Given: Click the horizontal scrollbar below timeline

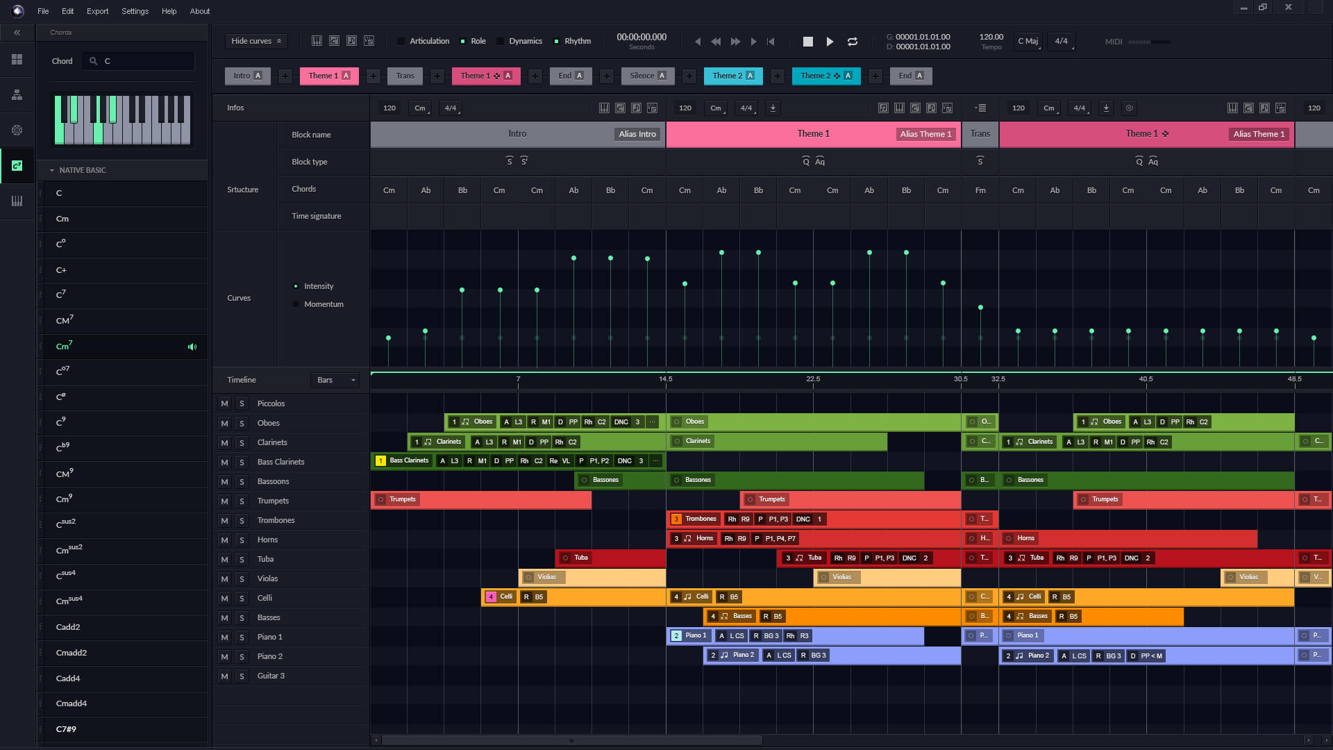Looking at the screenshot, I should tap(571, 740).
